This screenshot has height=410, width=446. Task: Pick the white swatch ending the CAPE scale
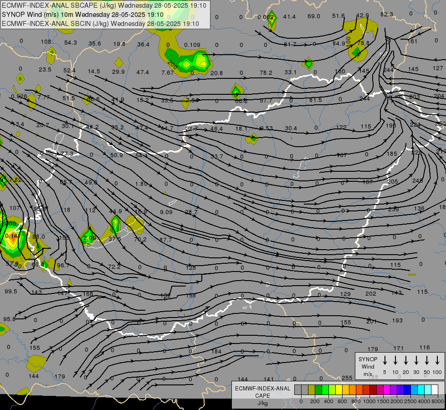click(x=434, y=389)
